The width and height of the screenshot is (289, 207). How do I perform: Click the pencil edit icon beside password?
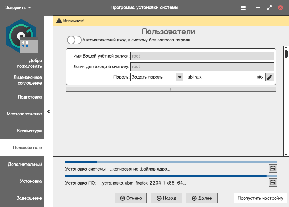[270, 77]
